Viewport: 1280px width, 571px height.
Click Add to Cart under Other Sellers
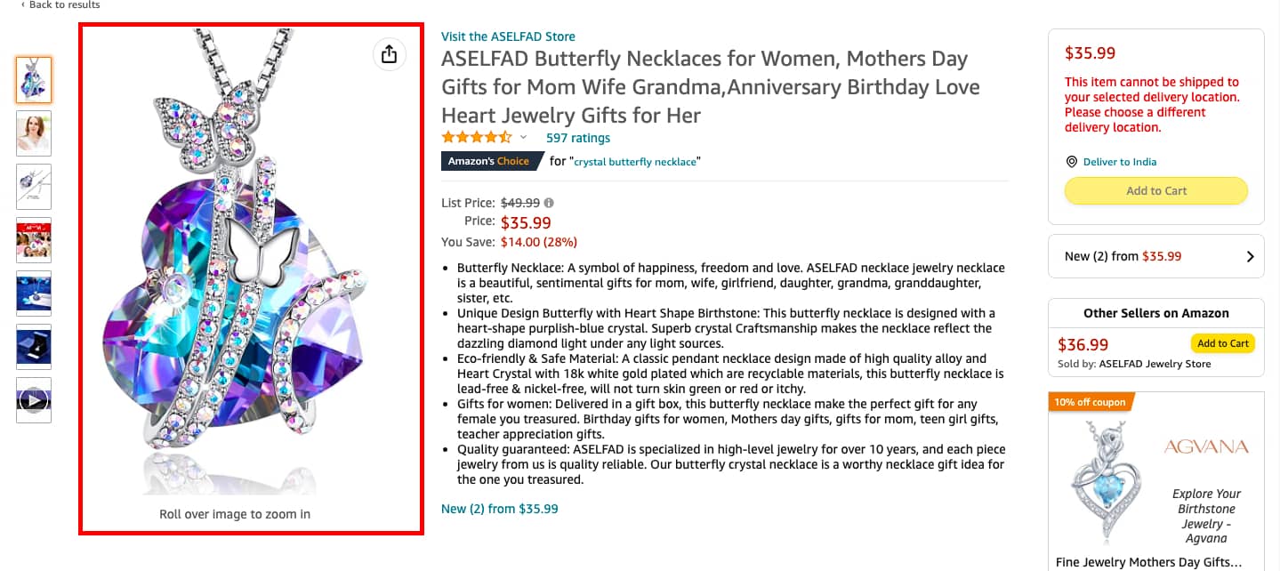[1223, 342]
